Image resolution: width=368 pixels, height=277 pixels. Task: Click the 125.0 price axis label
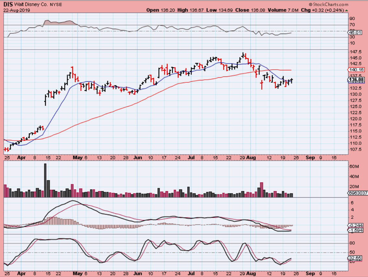click(x=355, y=106)
